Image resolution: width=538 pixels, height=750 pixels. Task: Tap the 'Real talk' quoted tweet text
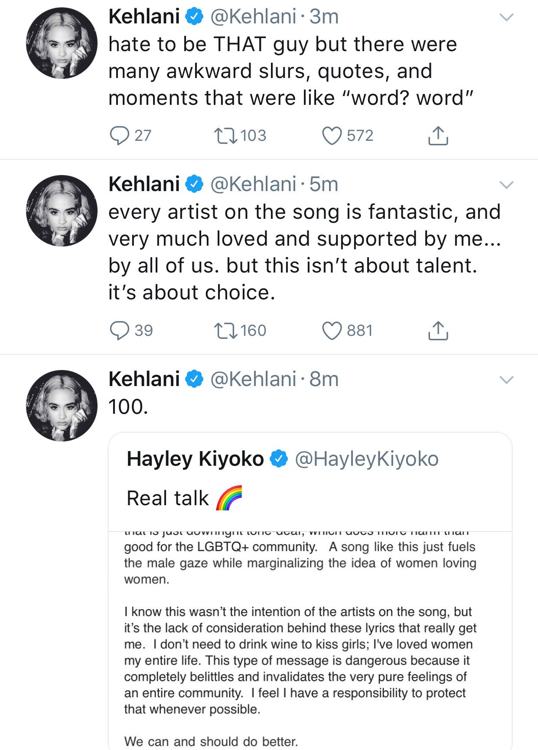coord(168,498)
